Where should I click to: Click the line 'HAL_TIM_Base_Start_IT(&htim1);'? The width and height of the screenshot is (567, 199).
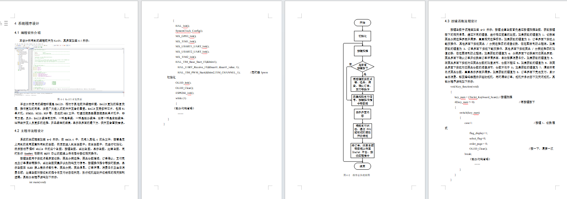coord(196,62)
